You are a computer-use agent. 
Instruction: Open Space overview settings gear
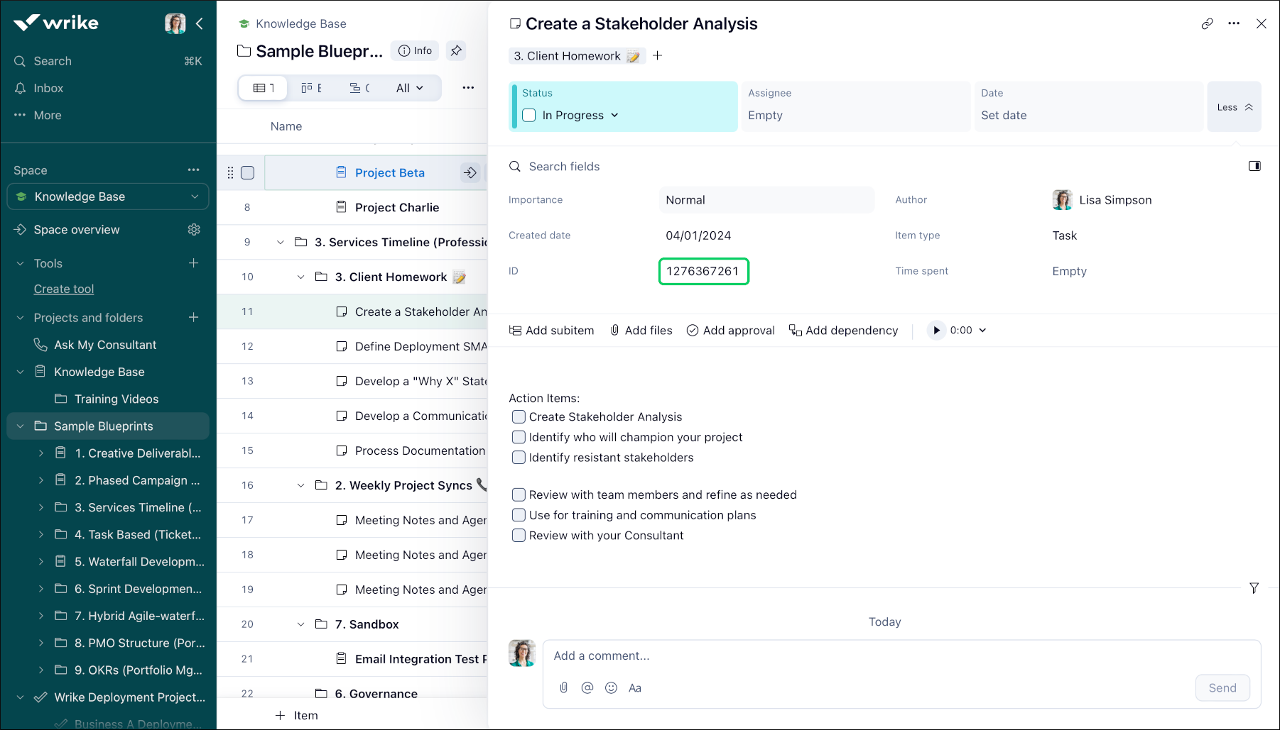(x=194, y=229)
